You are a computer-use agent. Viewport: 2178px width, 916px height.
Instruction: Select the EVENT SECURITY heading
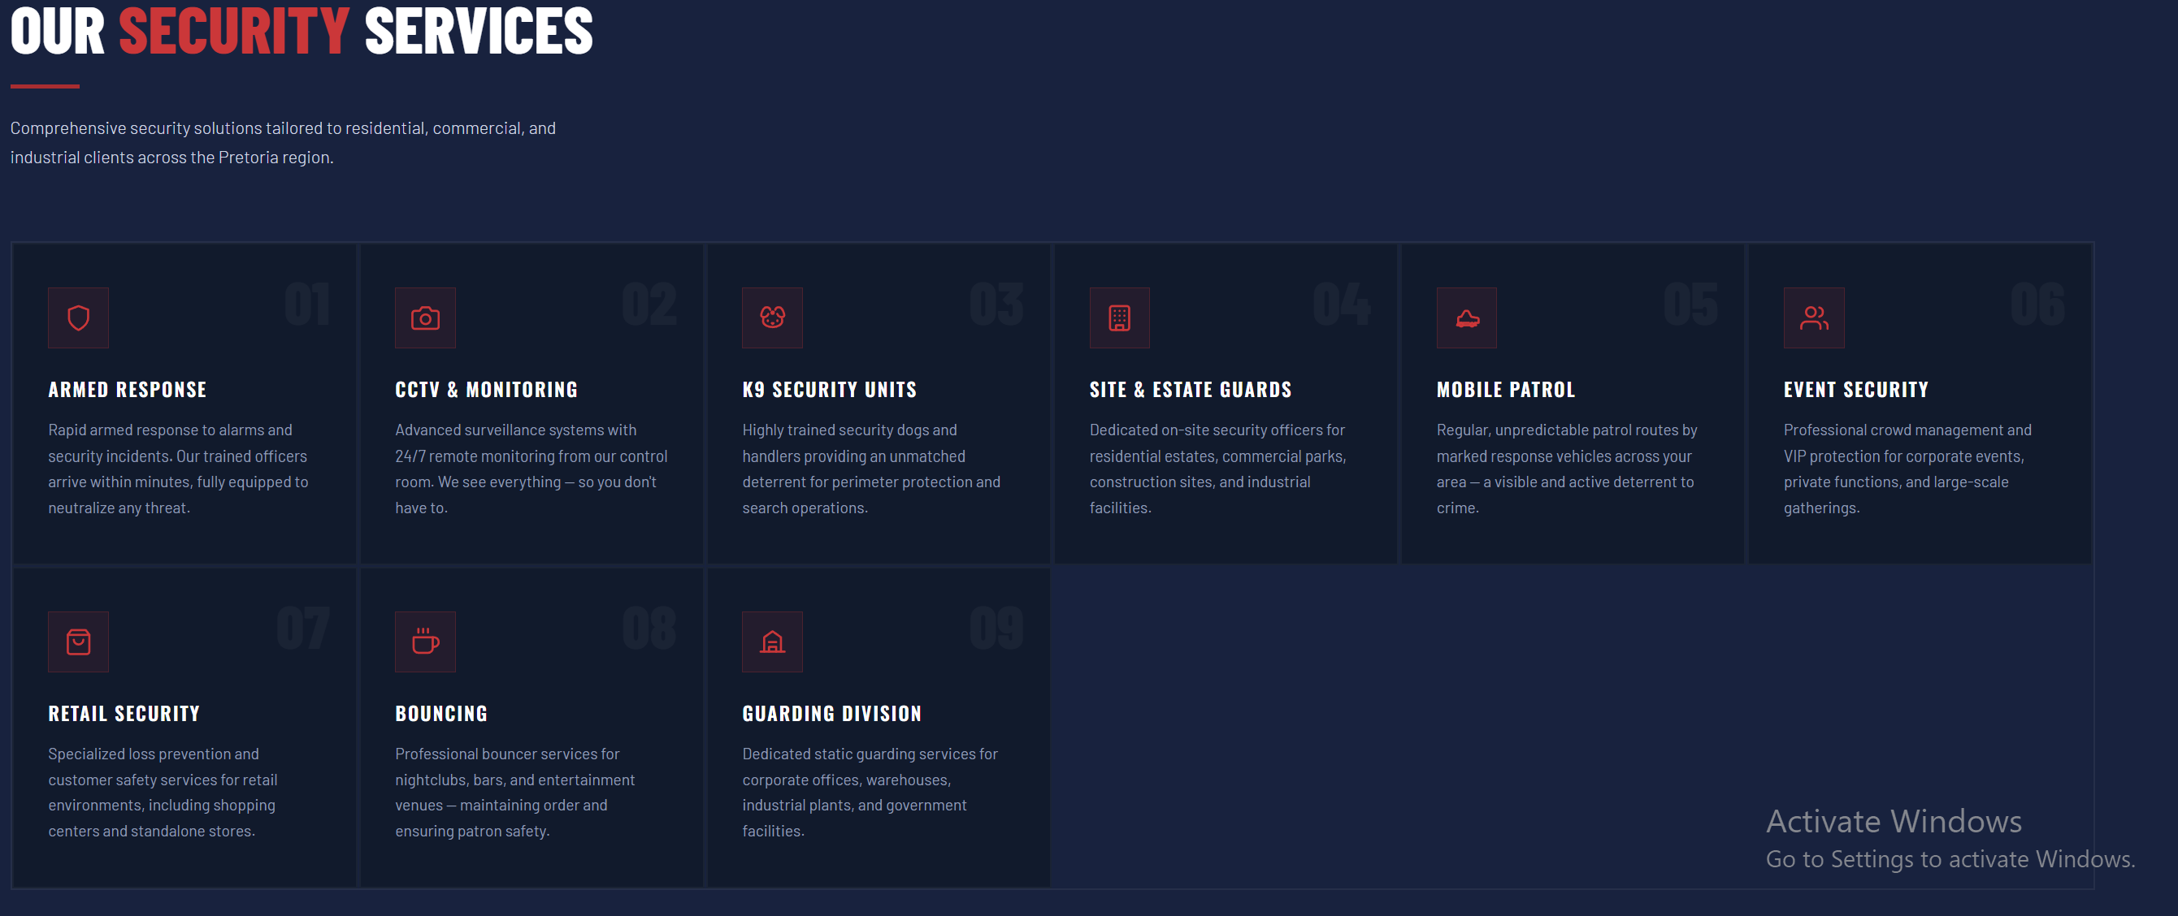1856,390
